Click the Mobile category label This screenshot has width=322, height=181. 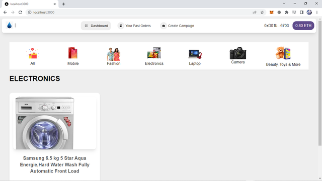pyautogui.click(x=73, y=64)
